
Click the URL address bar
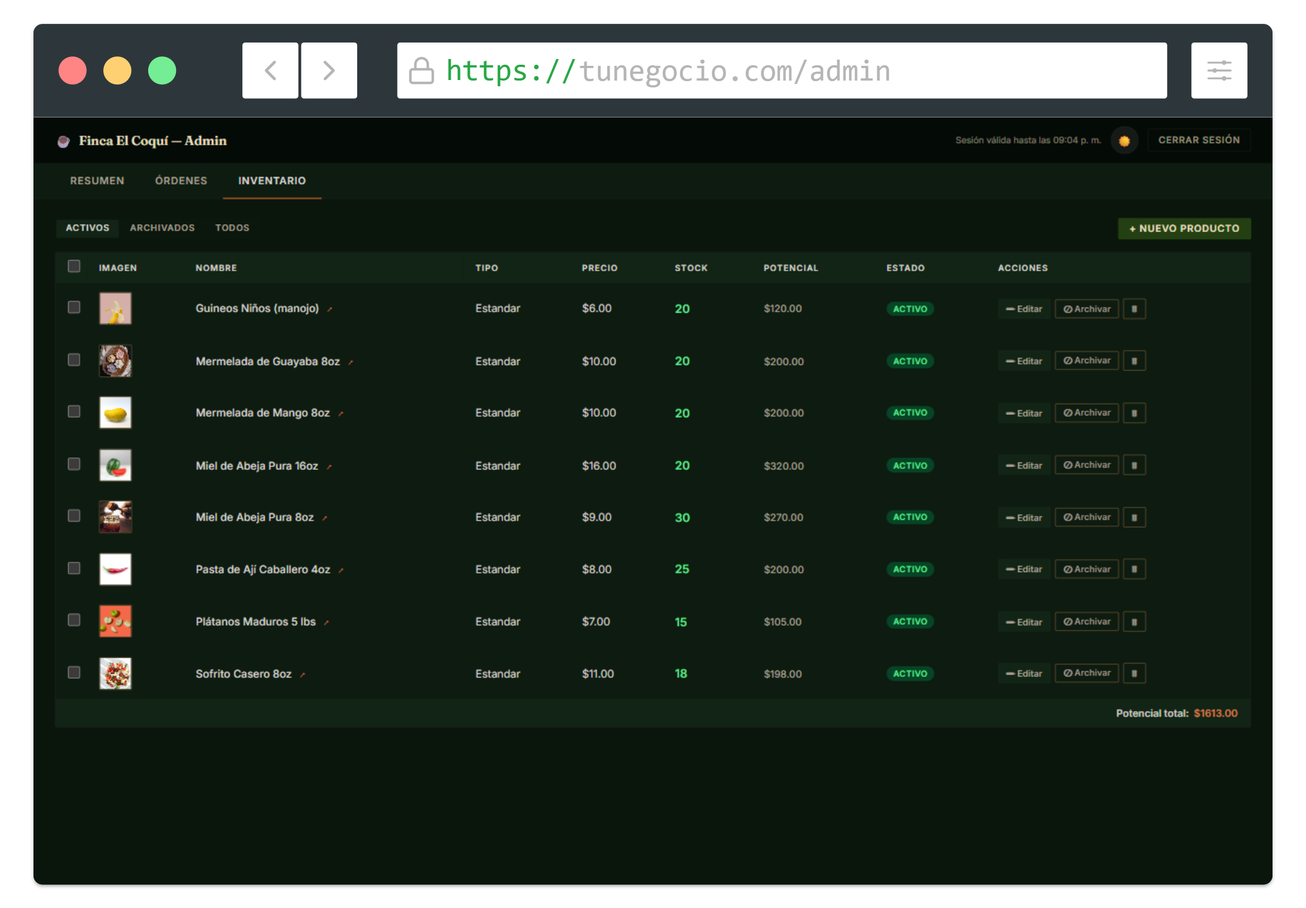click(x=781, y=70)
